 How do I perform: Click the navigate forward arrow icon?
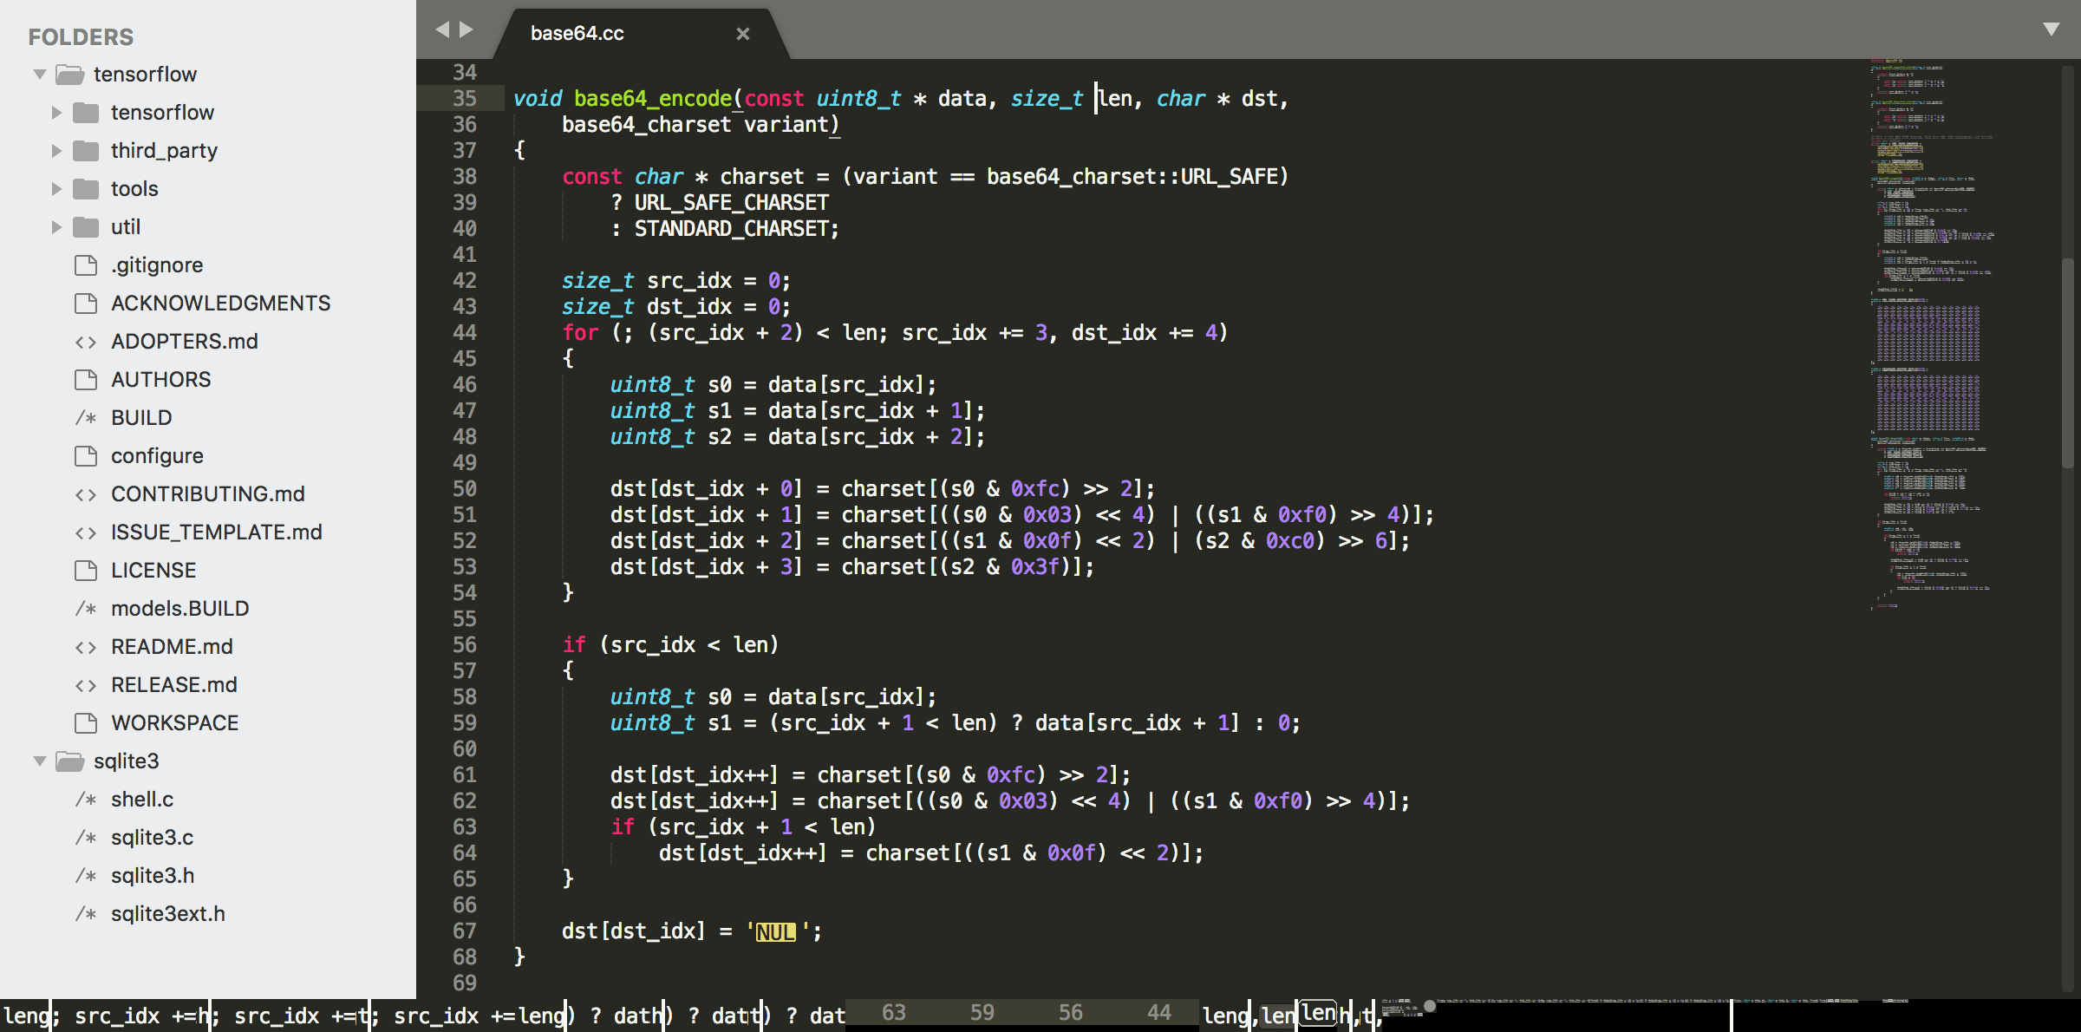tap(465, 29)
